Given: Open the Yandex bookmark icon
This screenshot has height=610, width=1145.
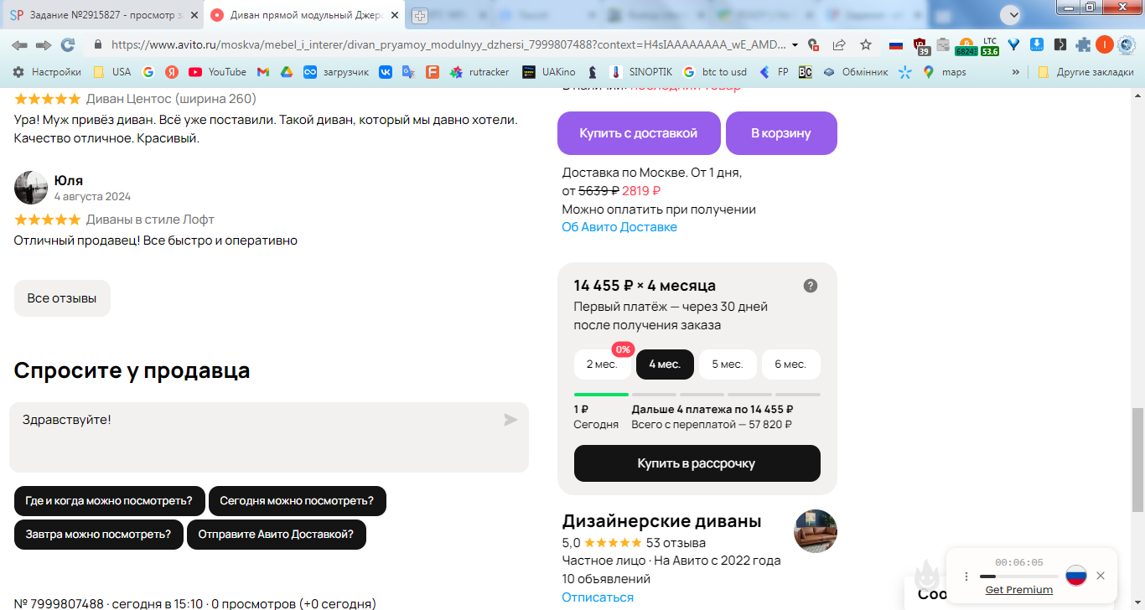Looking at the screenshot, I should [172, 72].
